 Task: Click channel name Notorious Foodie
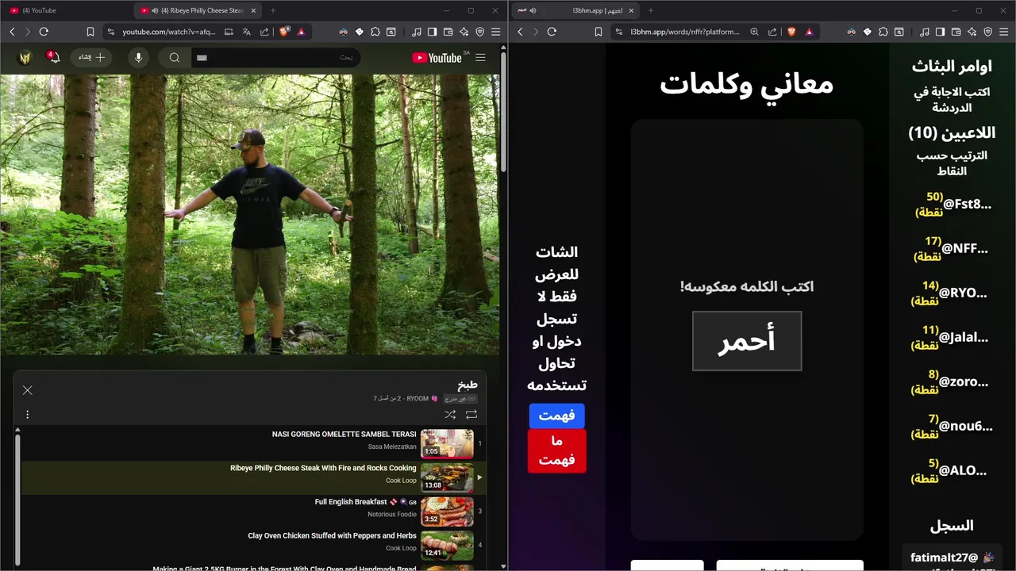(392, 514)
